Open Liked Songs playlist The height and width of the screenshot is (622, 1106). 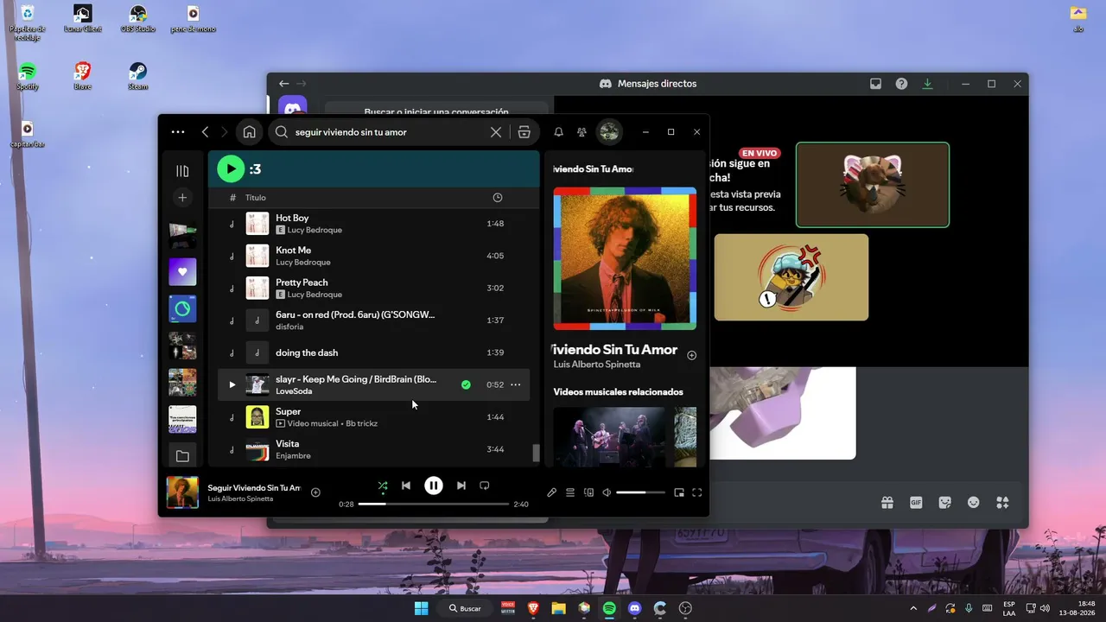click(x=182, y=271)
